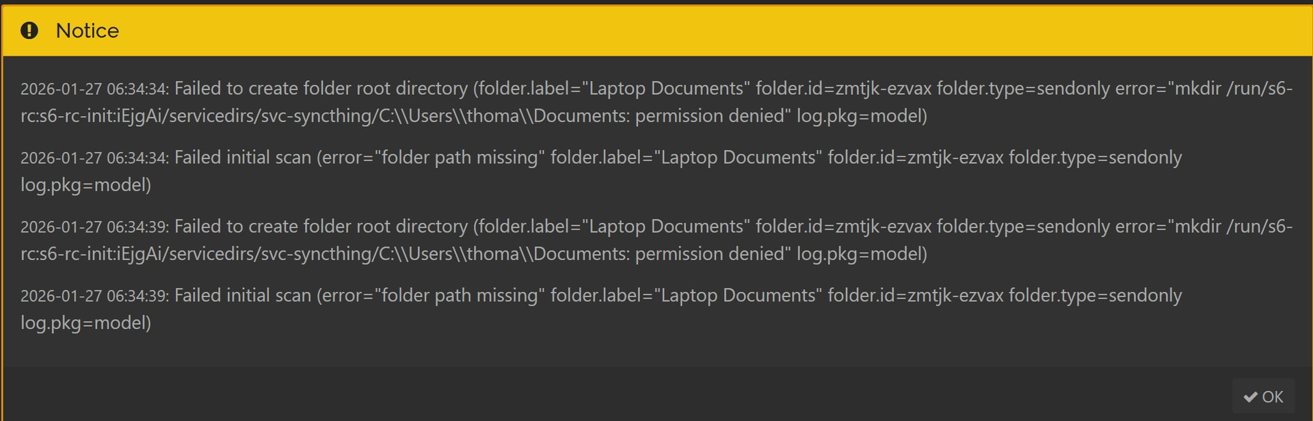Click "folder.id=zmtjk-ezvax" in the last entry
The image size is (1313, 421).
pyautogui.click(x=916, y=295)
